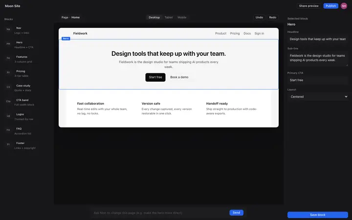Select the Logos block label
The image size is (352, 220).
[x=20, y=114]
